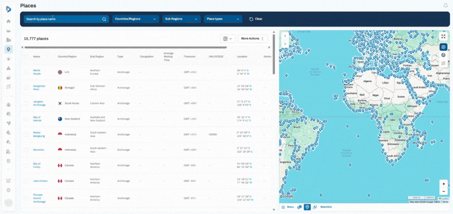Expand the Sub Regions filter

182,19
